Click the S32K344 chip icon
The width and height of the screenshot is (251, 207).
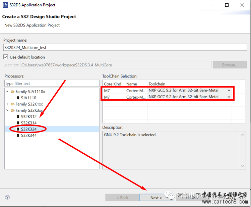pyautogui.click(x=18, y=136)
